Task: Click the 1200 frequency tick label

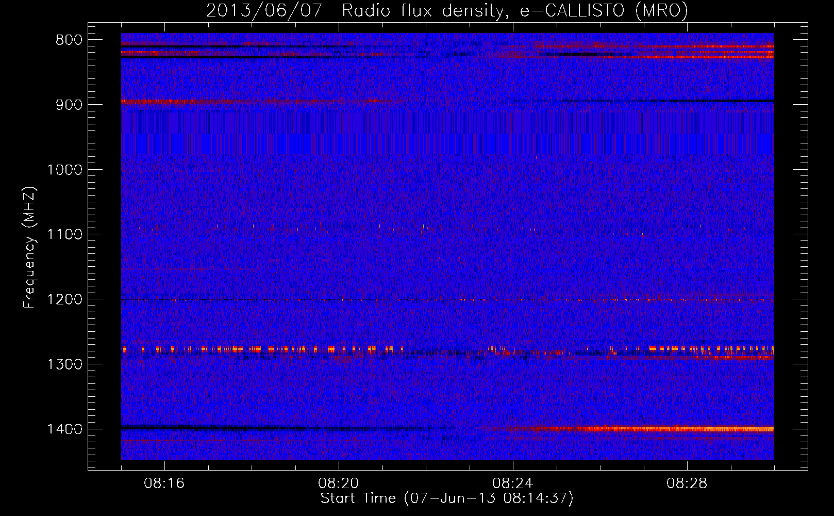Action: (64, 300)
